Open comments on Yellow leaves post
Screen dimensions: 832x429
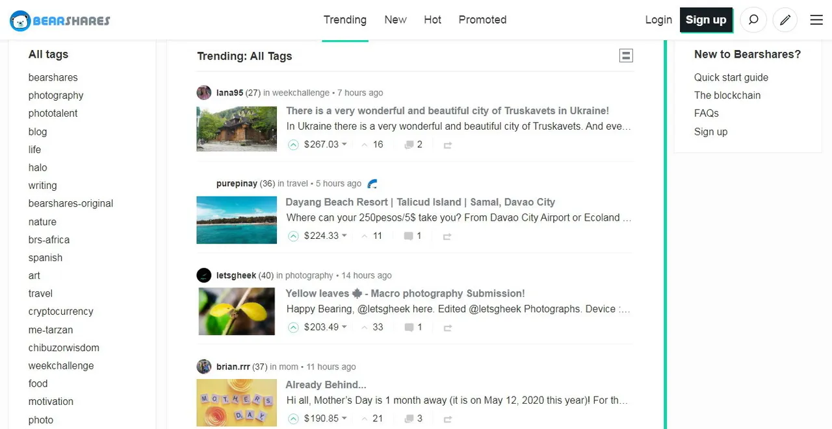click(413, 328)
